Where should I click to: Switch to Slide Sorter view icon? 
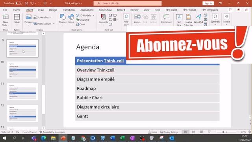point(193,132)
